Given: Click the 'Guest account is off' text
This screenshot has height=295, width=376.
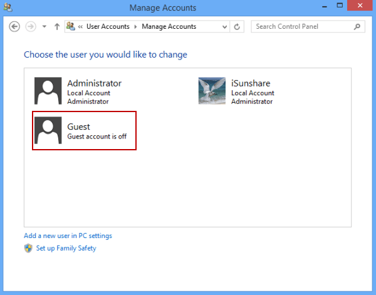Looking at the screenshot, I should (x=97, y=137).
